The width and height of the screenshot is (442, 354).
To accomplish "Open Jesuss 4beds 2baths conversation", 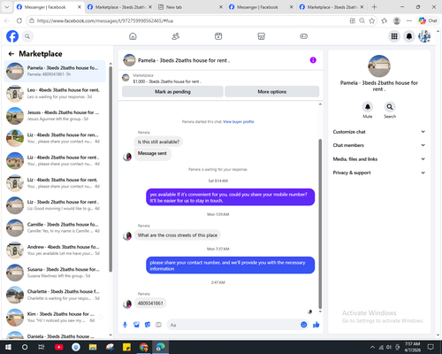I will pyautogui.click(x=55, y=116).
